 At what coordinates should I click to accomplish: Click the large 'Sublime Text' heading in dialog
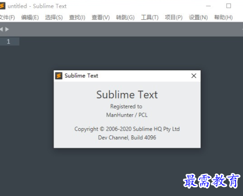click(127, 94)
